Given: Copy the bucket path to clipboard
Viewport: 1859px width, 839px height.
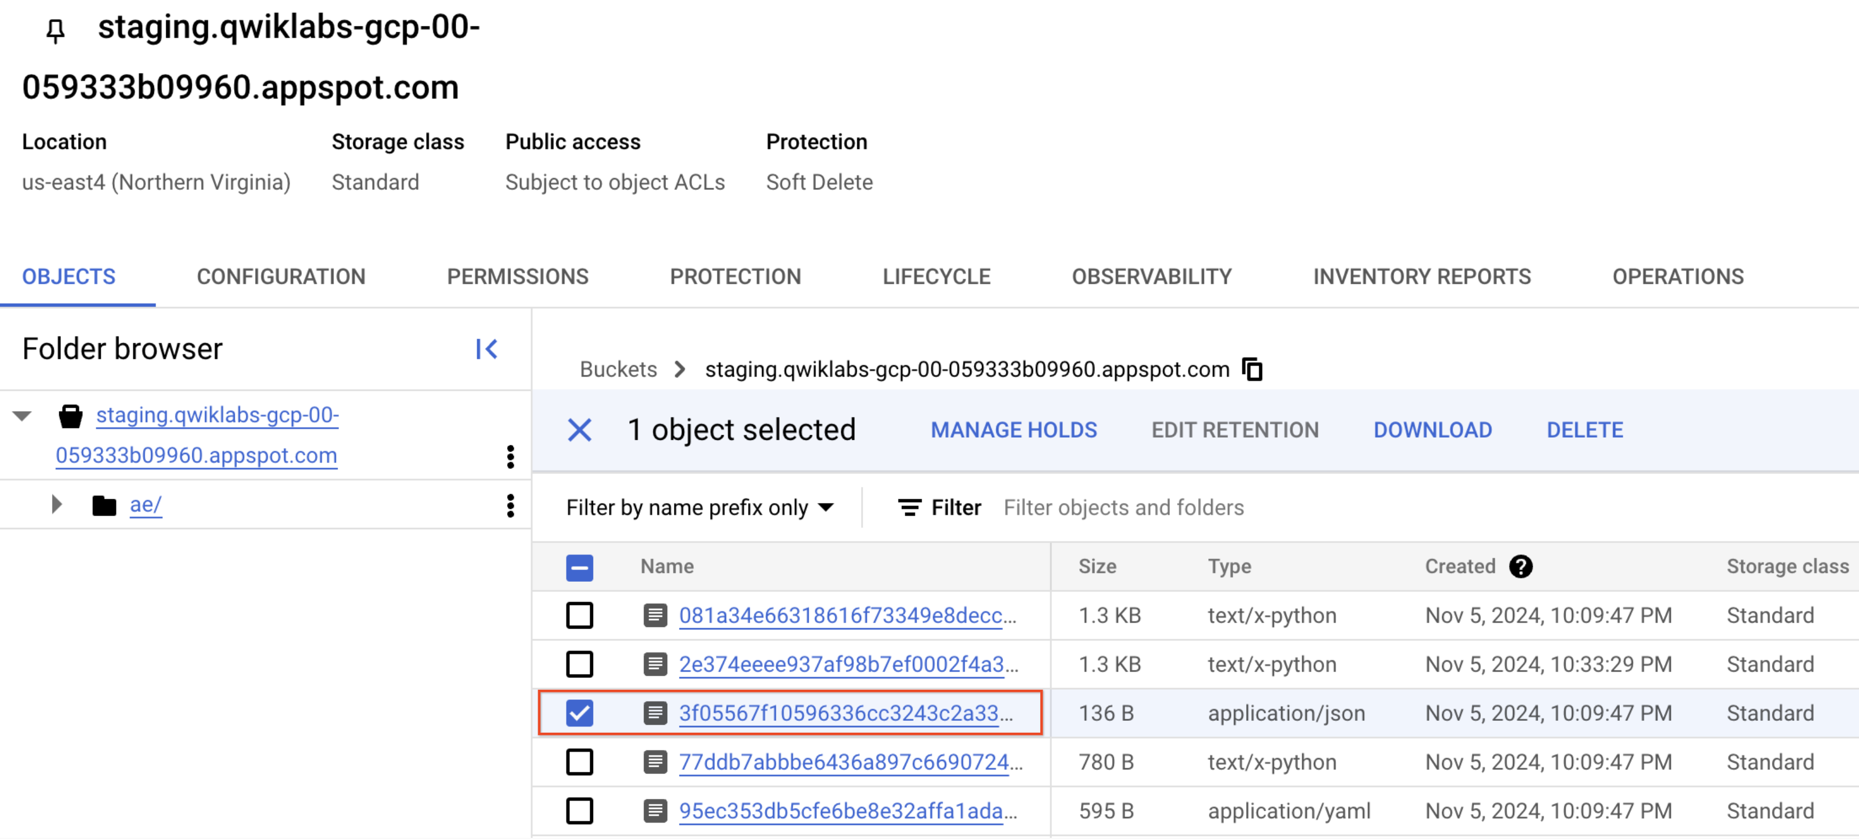Looking at the screenshot, I should pyautogui.click(x=1252, y=369).
